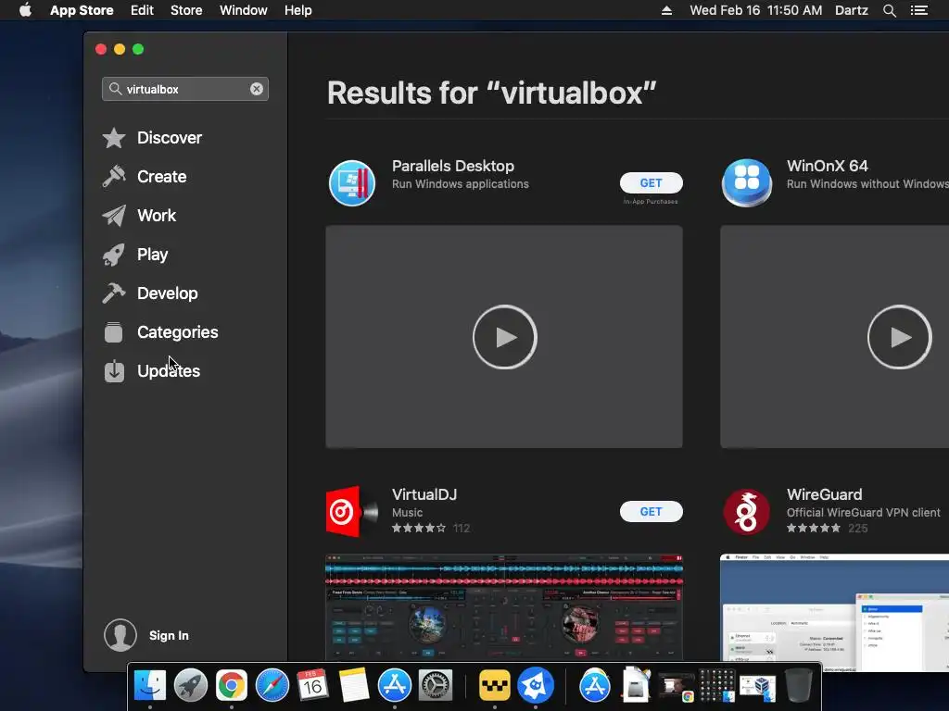Image resolution: width=949 pixels, height=711 pixels.
Task: Open the Window menu
Action: pyautogui.click(x=244, y=10)
